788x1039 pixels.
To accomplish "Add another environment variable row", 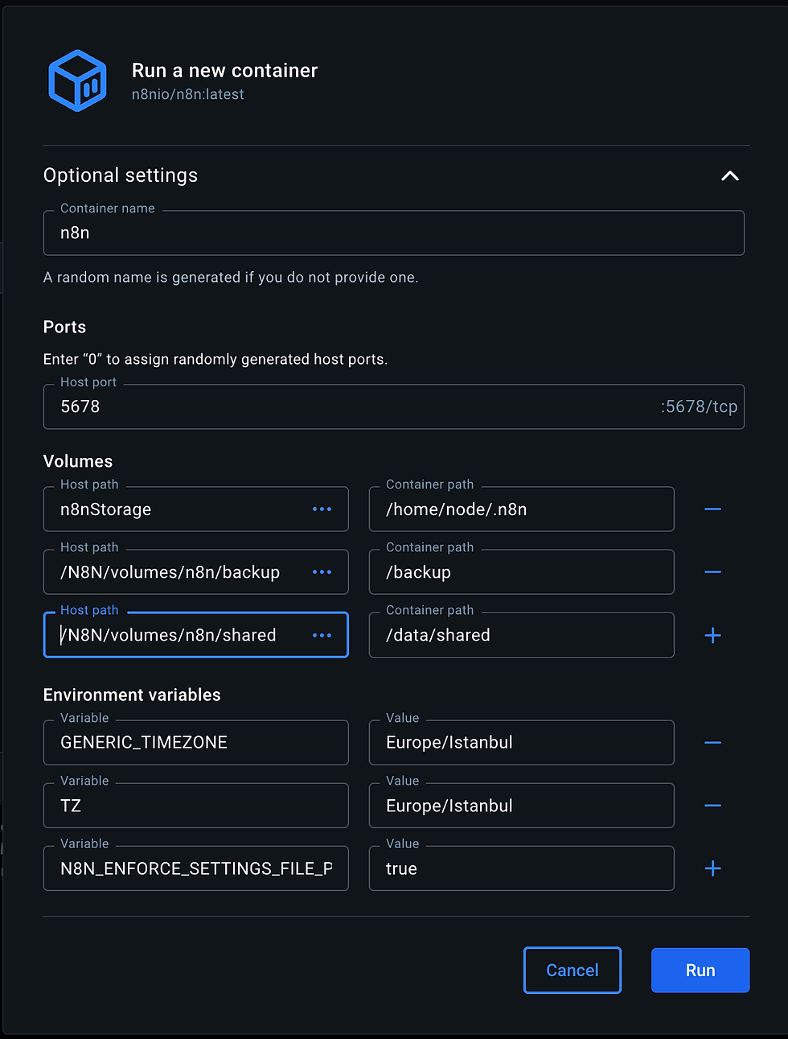I will point(712,868).
